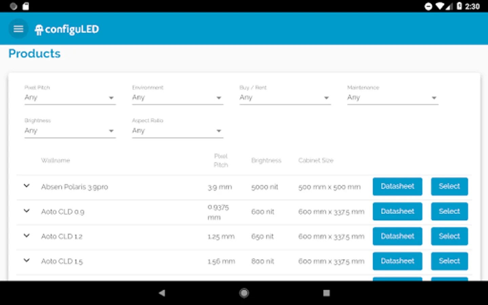Click the 1.25 mm pixel pitch value
The image size is (488, 305).
coord(221,237)
